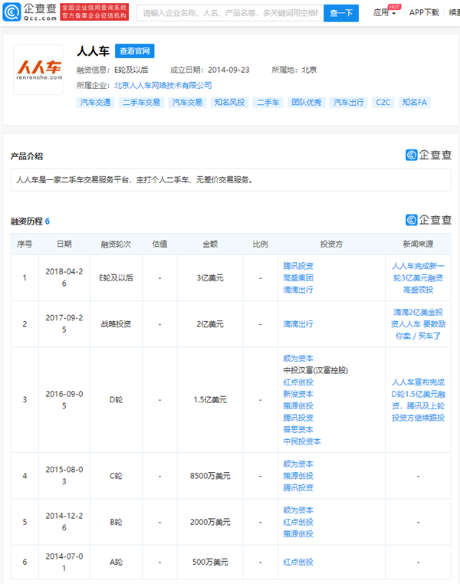Screen dimensions: 460x584
Task: Click the Qcc.com logo icon
Action: (x=11, y=12)
